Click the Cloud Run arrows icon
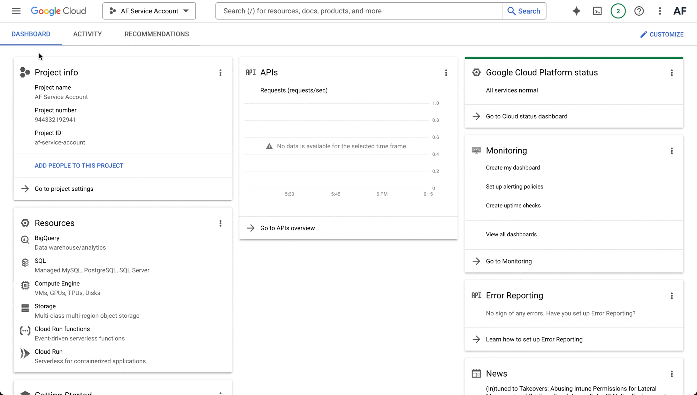This screenshot has width=697, height=395. pyautogui.click(x=25, y=354)
